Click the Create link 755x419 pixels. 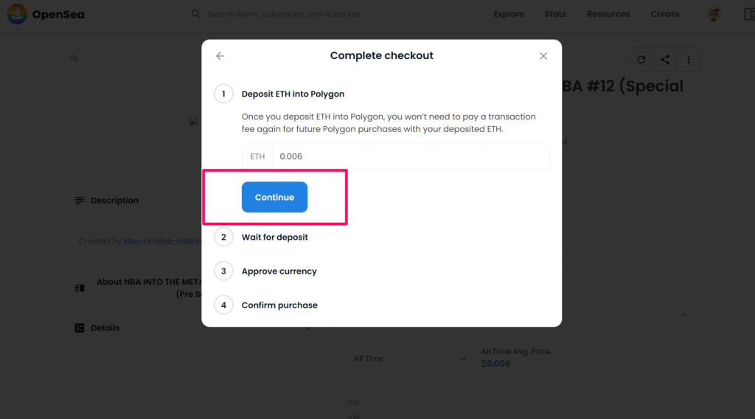(665, 14)
